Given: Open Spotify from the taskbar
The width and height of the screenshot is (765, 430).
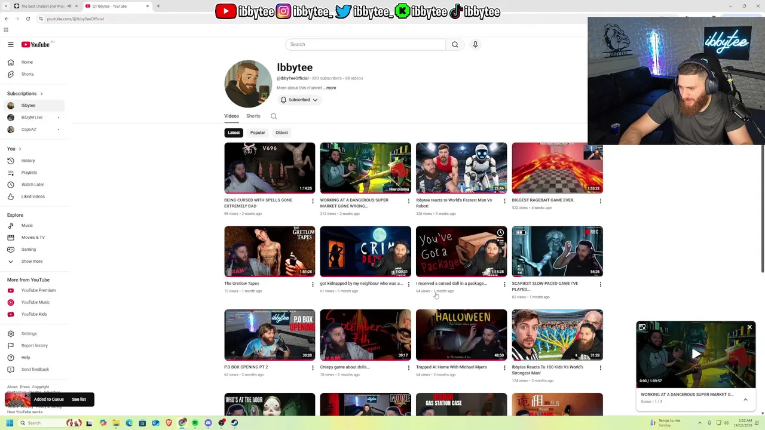Looking at the screenshot, I should 195,423.
